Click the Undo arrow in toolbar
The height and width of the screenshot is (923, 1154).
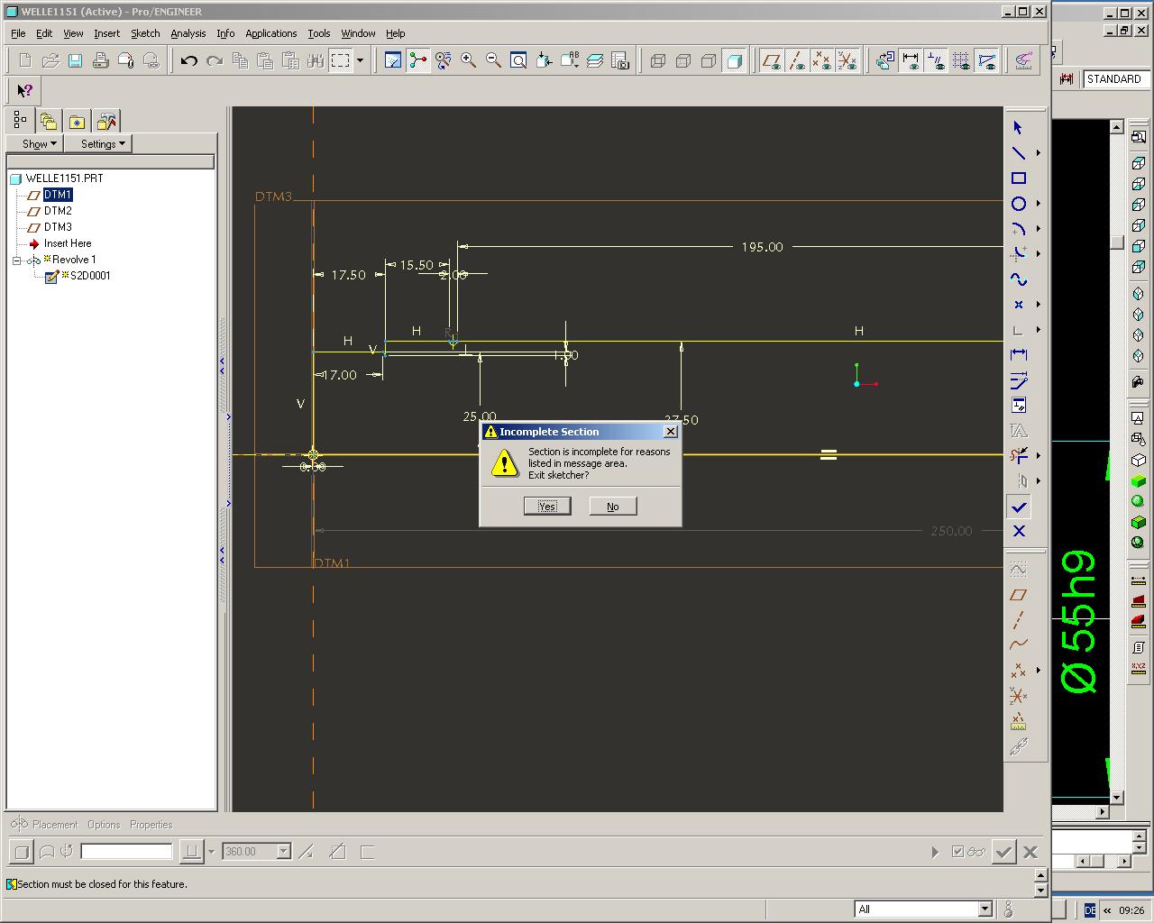pyautogui.click(x=188, y=60)
